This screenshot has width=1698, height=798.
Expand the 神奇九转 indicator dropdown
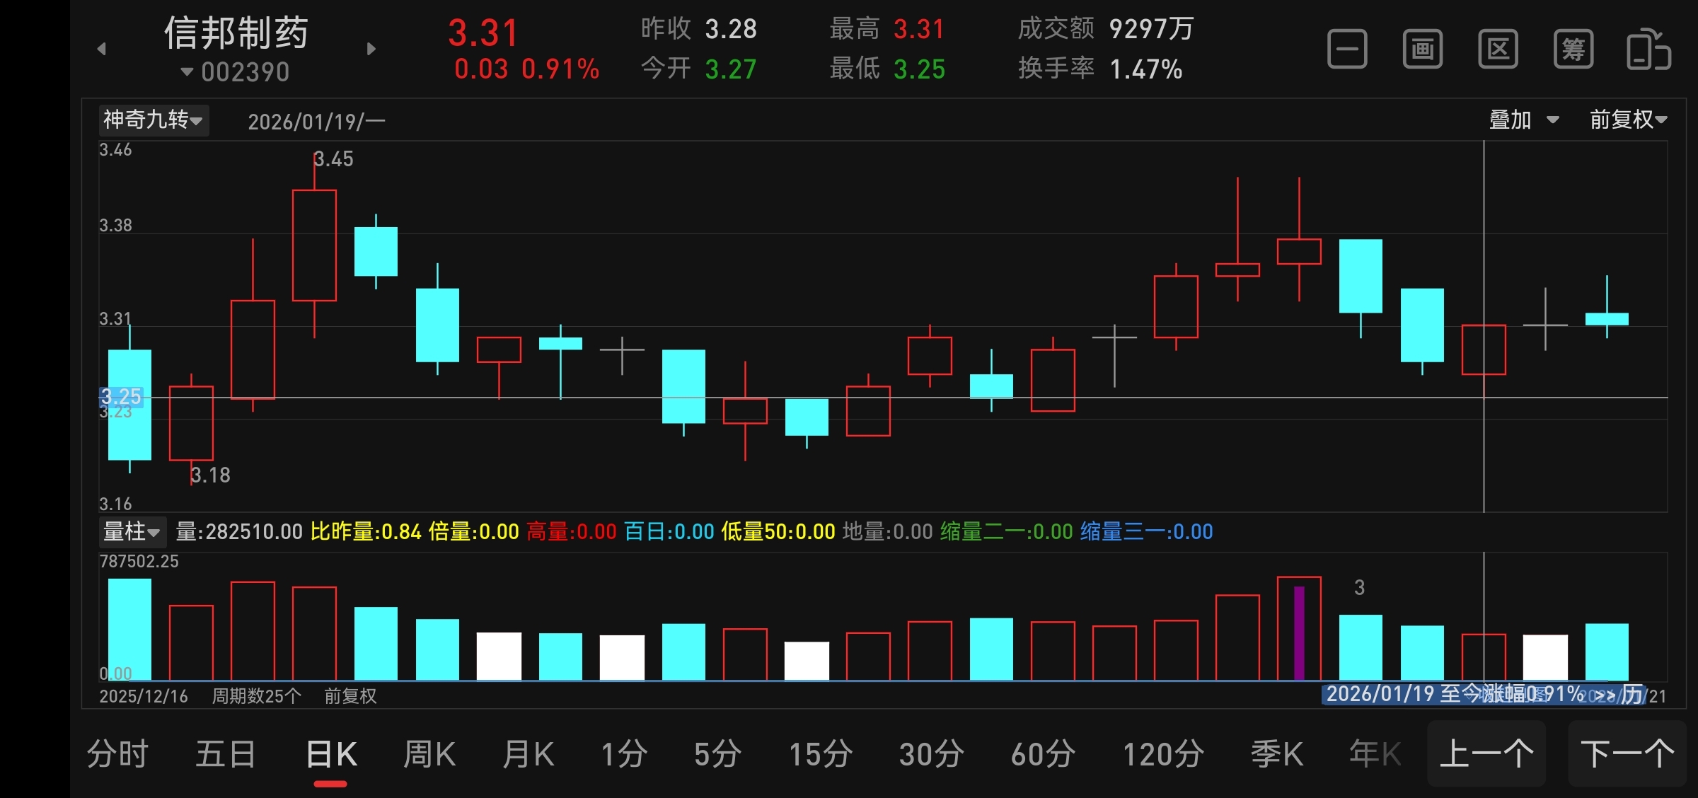pos(153,120)
